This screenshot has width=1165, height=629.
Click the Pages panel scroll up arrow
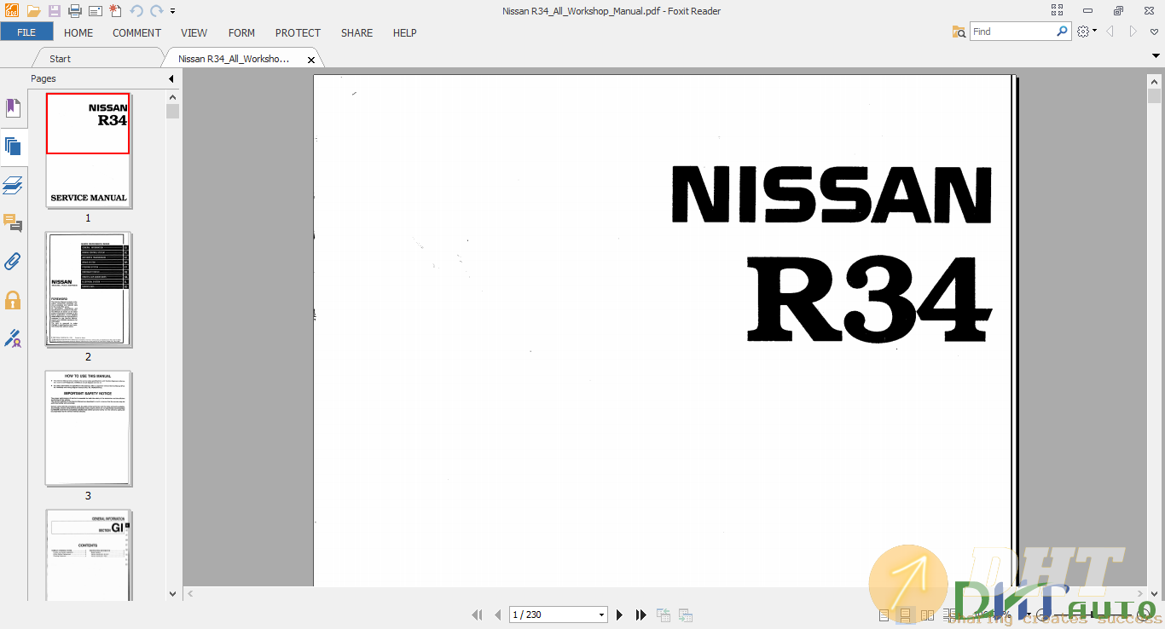coord(172,97)
